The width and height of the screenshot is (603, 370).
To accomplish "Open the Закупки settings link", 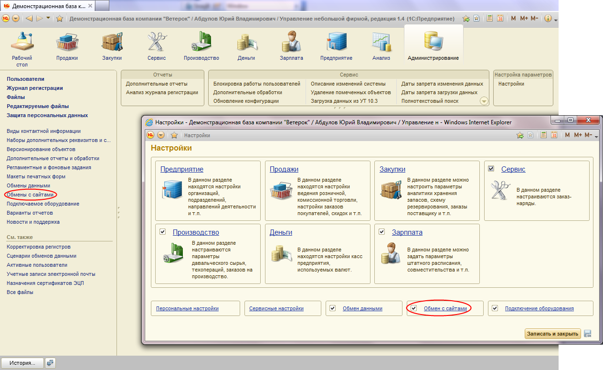I will pyautogui.click(x=392, y=169).
